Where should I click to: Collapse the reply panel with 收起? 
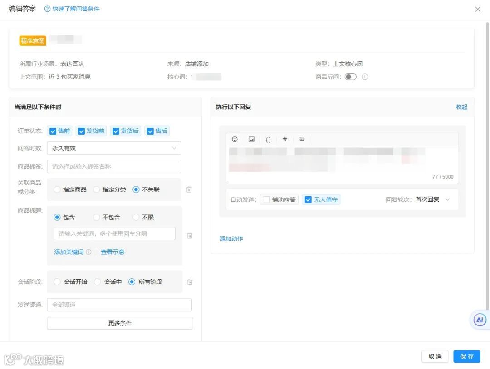461,107
